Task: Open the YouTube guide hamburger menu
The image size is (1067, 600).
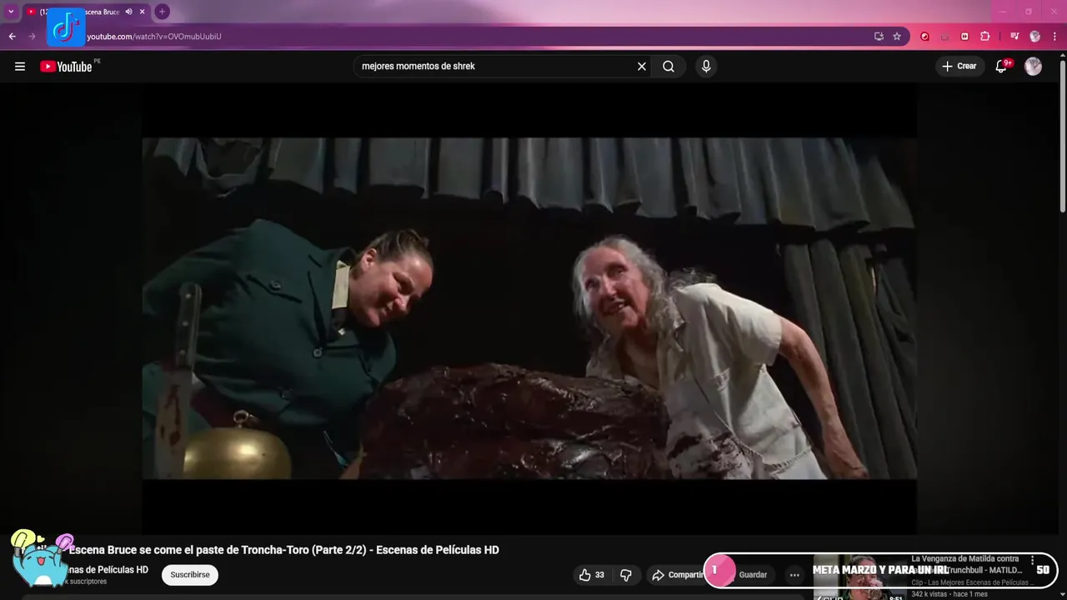Action: point(20,67)
